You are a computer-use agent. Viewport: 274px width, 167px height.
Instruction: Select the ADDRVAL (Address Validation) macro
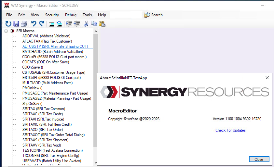click(46, 36)
